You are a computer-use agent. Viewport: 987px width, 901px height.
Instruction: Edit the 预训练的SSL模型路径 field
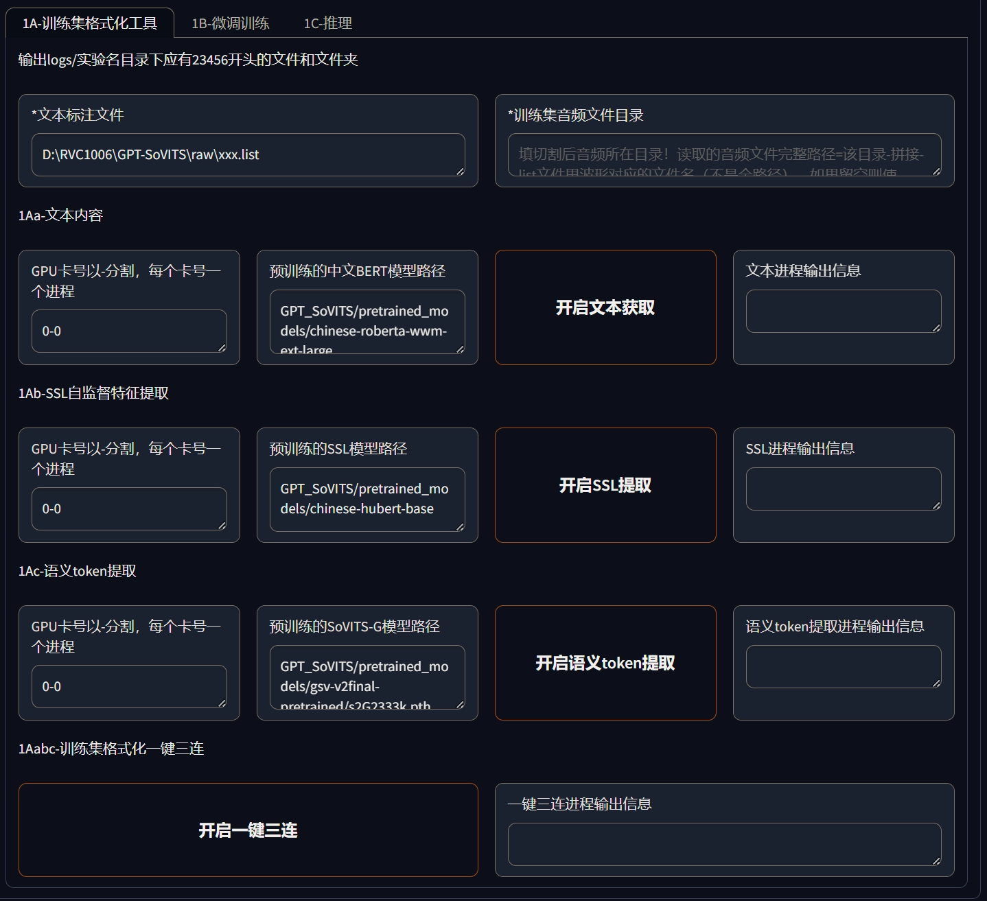[x=367, y=500]
